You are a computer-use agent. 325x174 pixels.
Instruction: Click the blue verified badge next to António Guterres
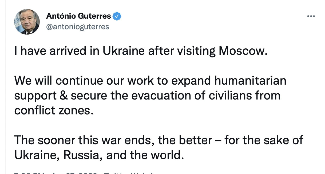coord(117,16)
